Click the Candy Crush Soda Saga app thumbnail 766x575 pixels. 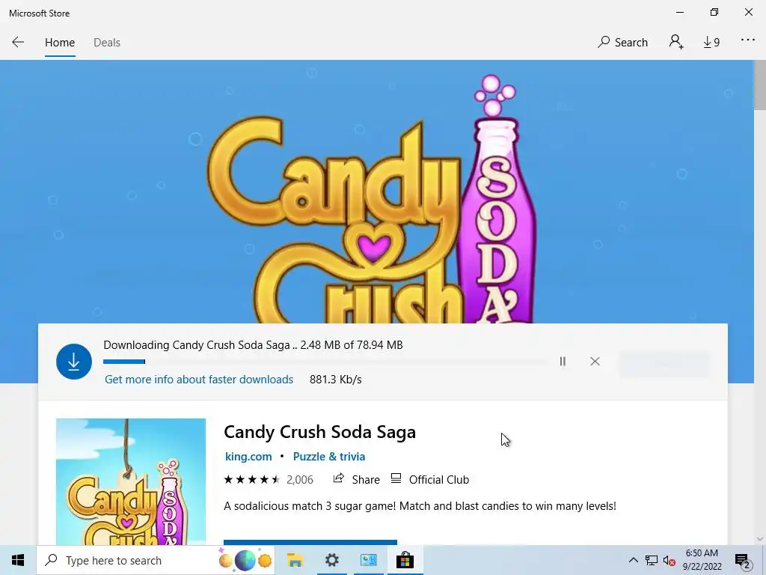tap(131, 481)
